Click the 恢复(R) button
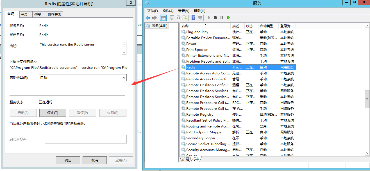The height and width of the screenshot is (171, 370). pyautogui.click(x=113, y=113)
